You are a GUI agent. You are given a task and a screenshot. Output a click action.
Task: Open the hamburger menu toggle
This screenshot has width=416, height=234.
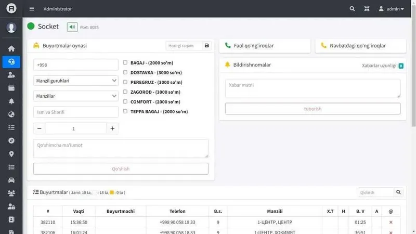(x=32, y=9)
